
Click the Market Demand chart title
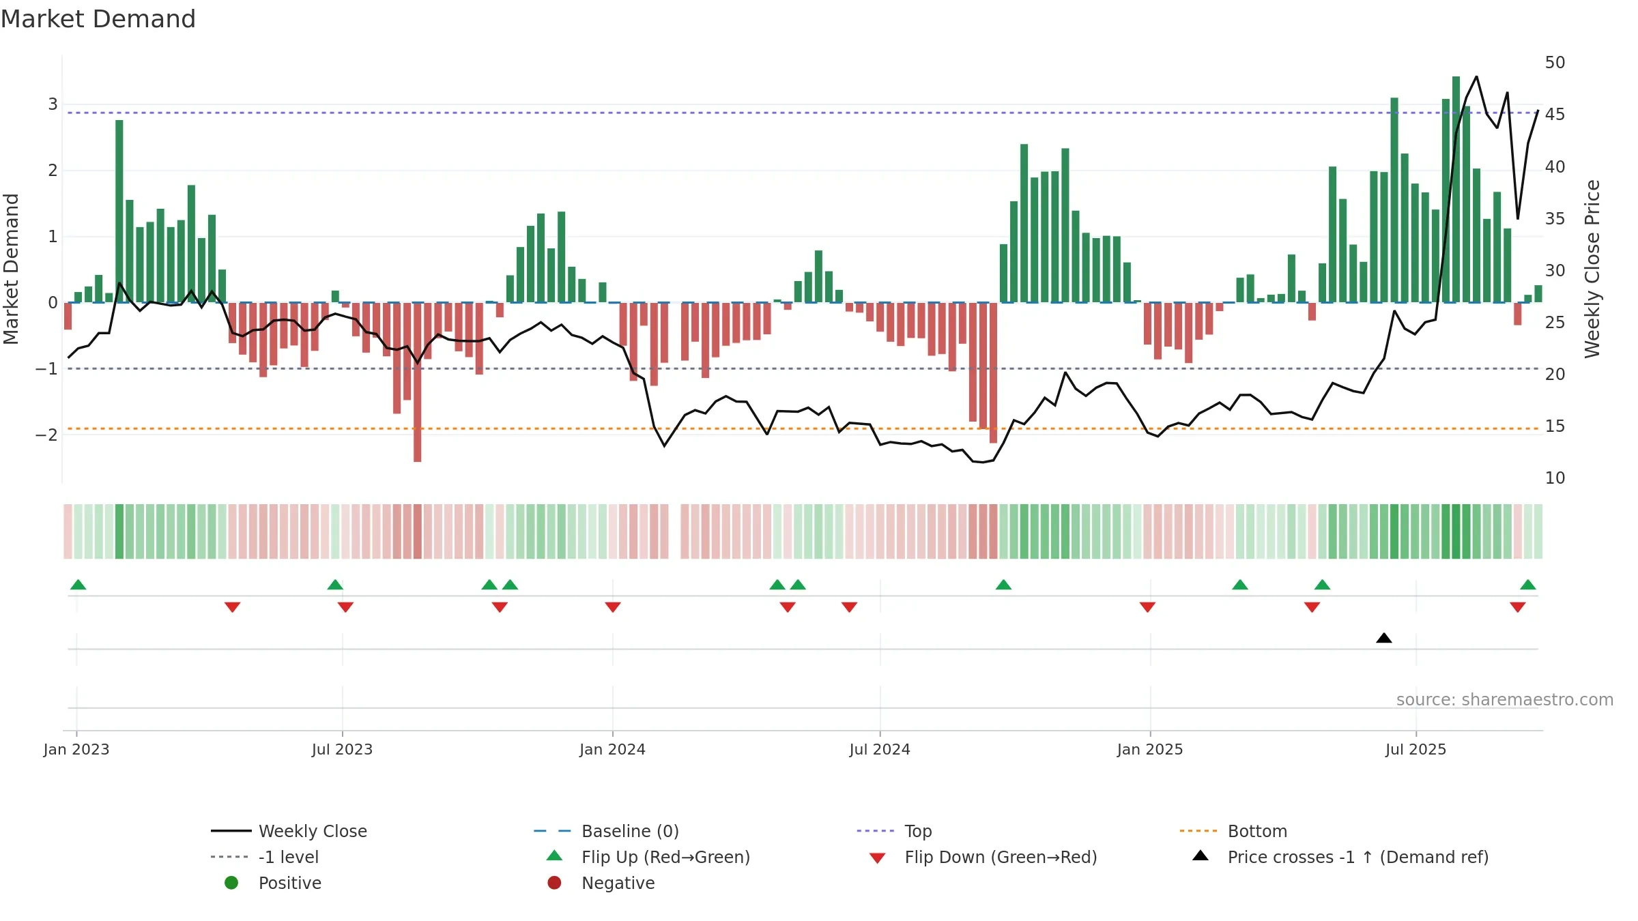98,19
